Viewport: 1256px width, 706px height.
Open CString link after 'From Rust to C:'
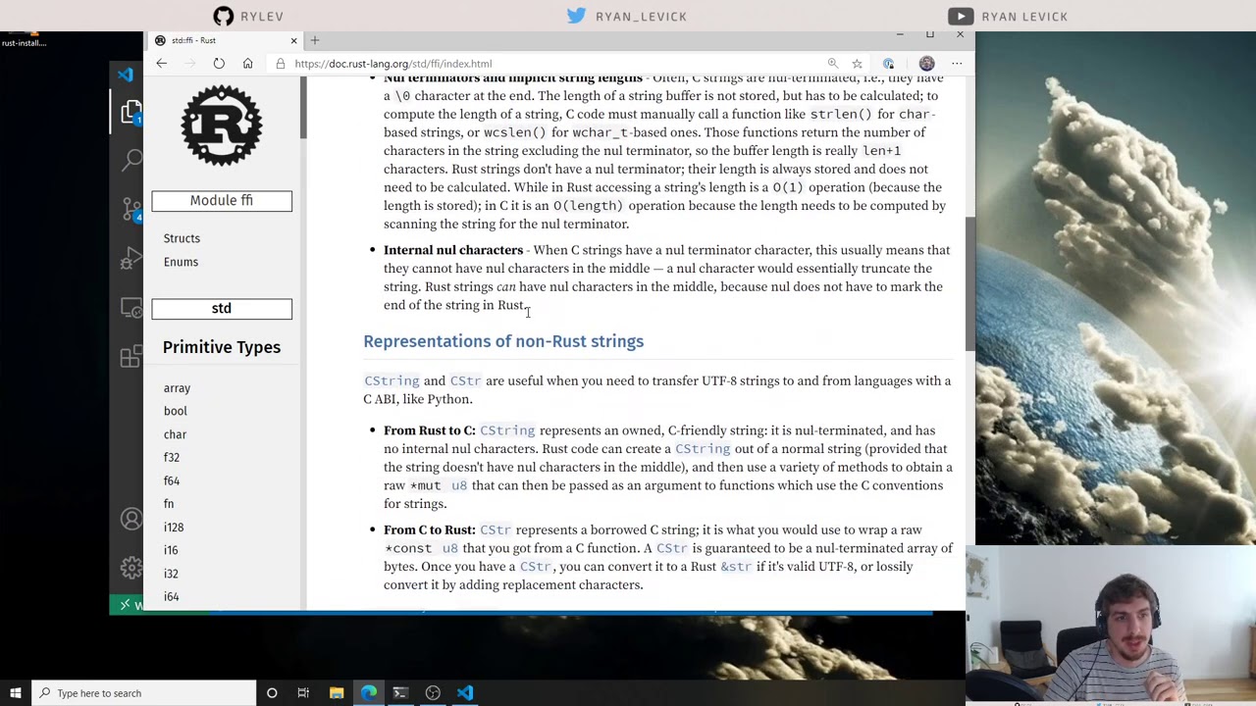pyautogui.click(x=507, y=430)
